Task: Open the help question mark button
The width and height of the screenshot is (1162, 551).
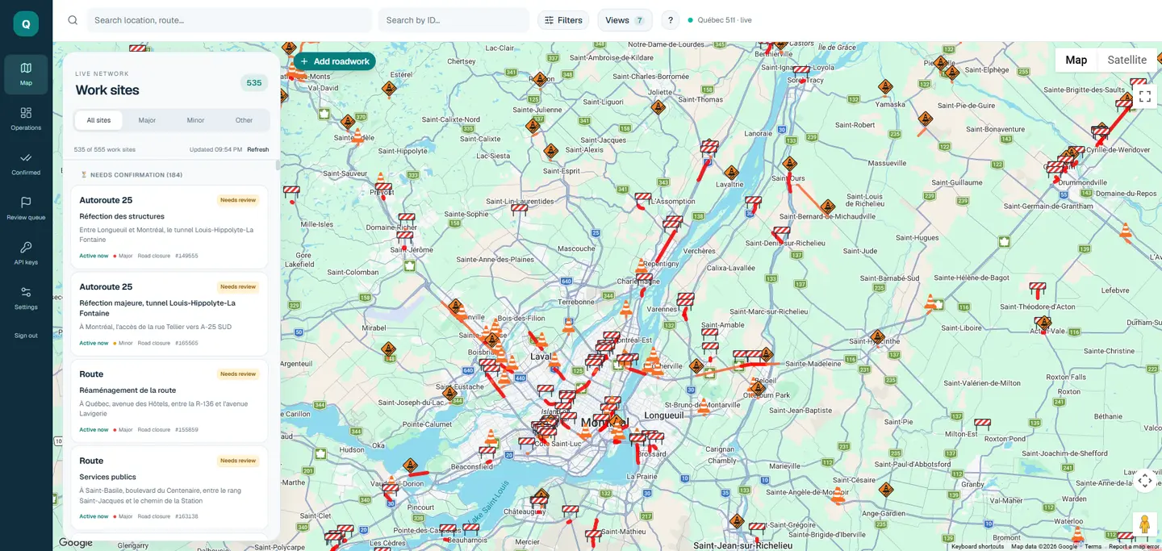Action: point(670,20)
